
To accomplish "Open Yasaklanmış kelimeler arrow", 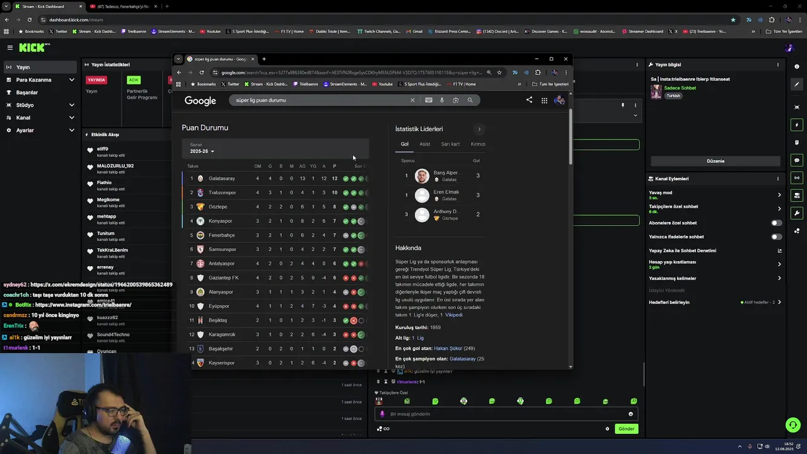I will (779, 278).
